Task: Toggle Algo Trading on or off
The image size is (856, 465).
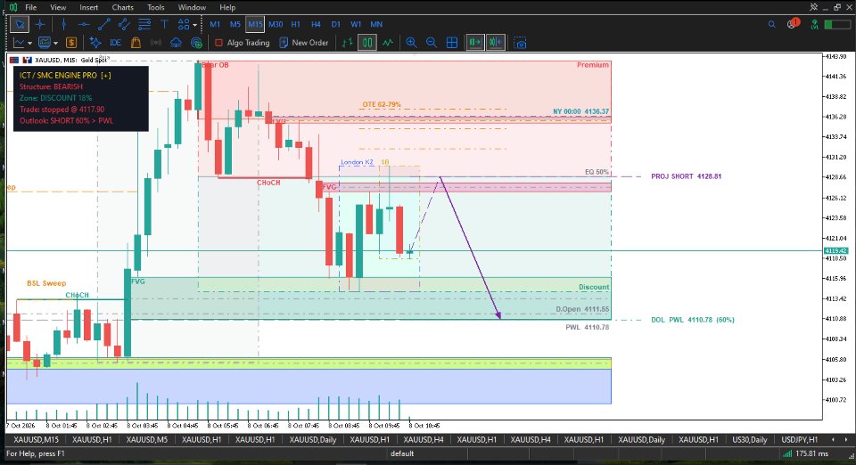Action: (242, 43)
